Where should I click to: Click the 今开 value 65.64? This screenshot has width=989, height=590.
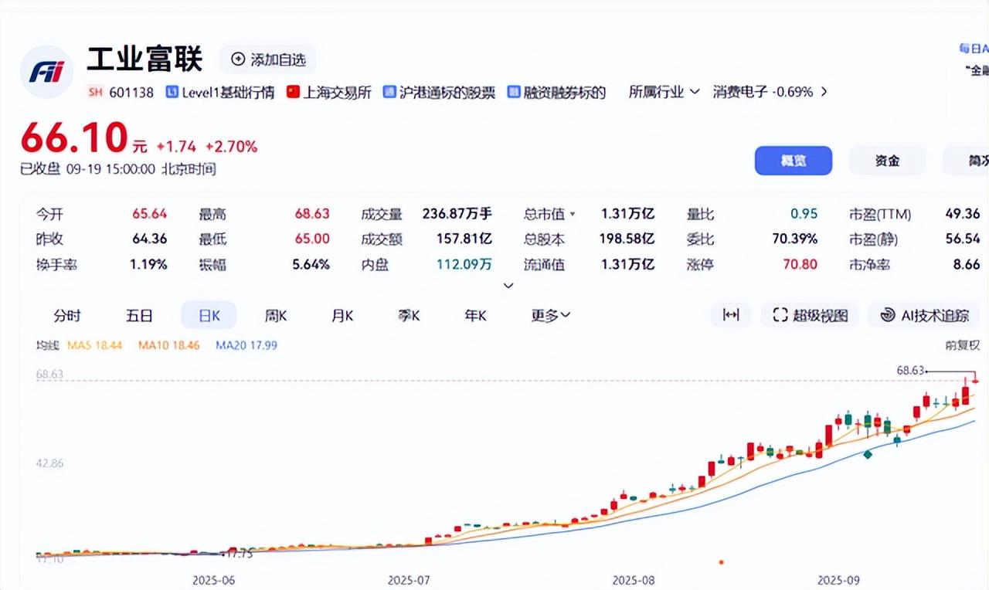pyautogui.click(x=150, y=214)
